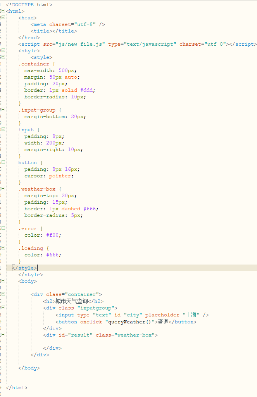Click the highlighted </style> line with cursor

[x=131, y=268]
